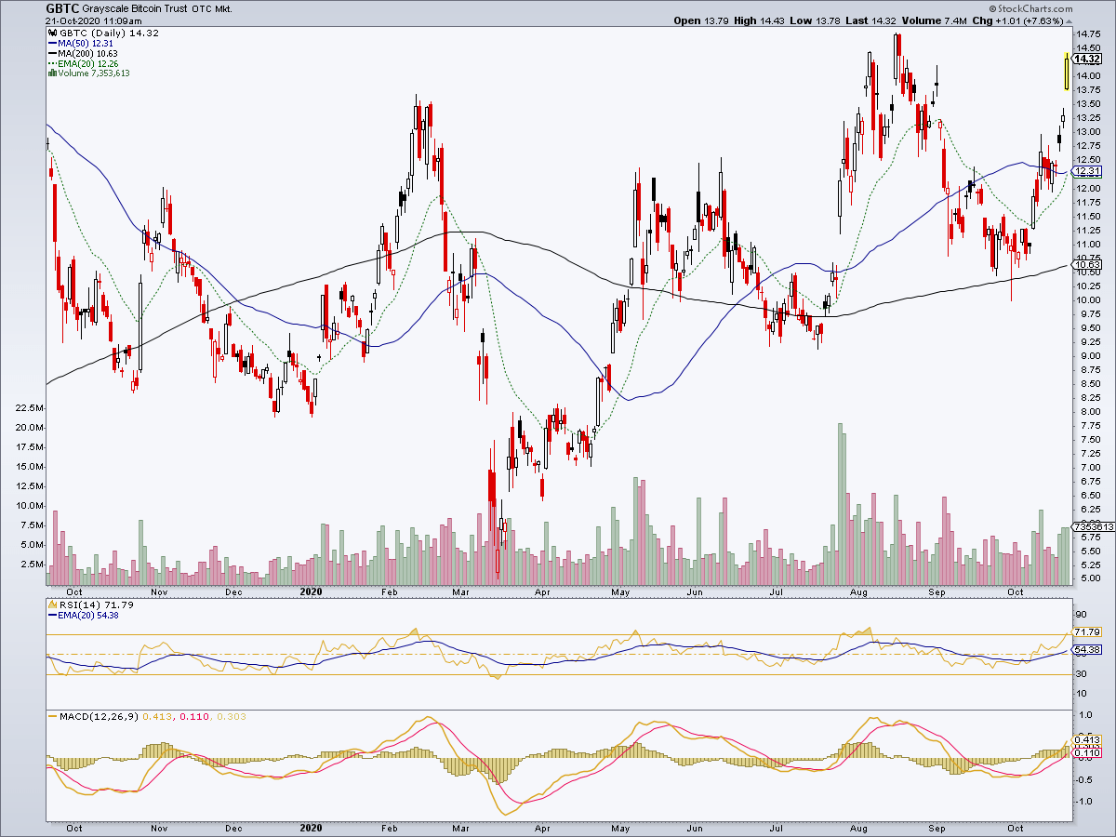The width and height of the screenshot is (1116, 837).
Task: Click the 14.32 last price tag on right axis
Action: coord(1087,58)
